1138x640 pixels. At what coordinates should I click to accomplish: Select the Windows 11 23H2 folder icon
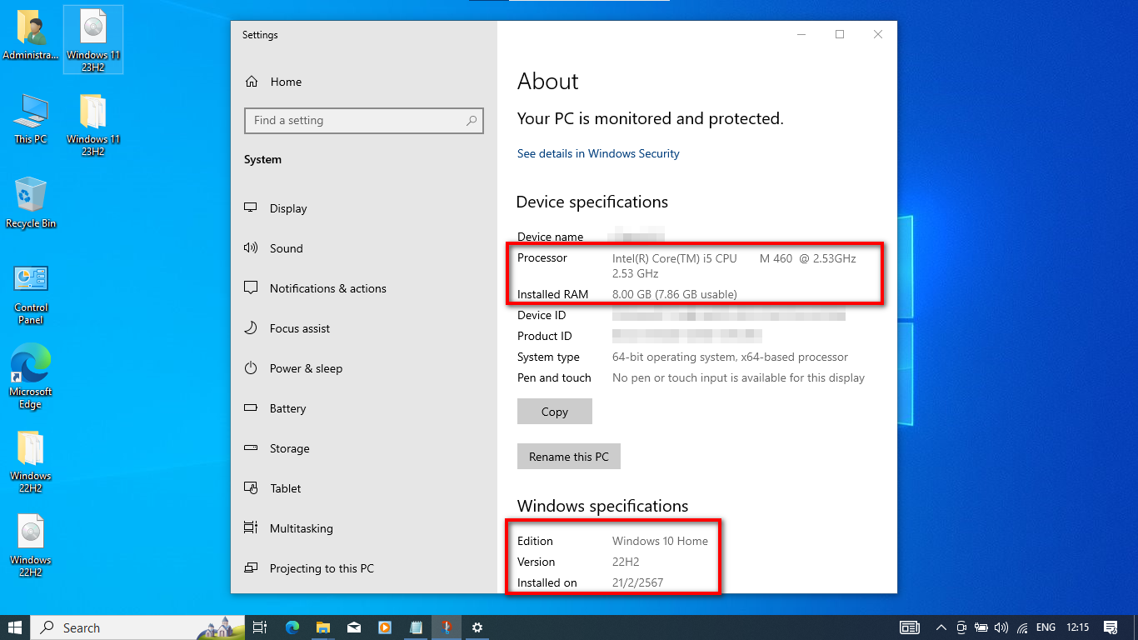pos(93,125)
